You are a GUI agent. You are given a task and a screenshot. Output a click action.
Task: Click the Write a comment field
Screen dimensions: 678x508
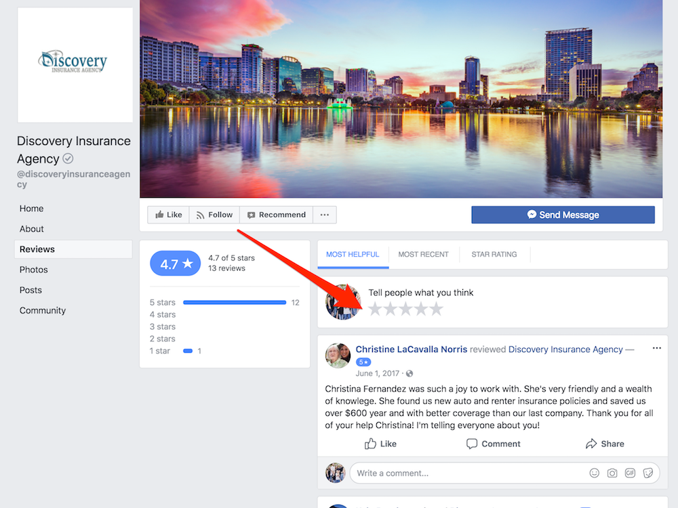pyautogui.click(x=504, y=473)
